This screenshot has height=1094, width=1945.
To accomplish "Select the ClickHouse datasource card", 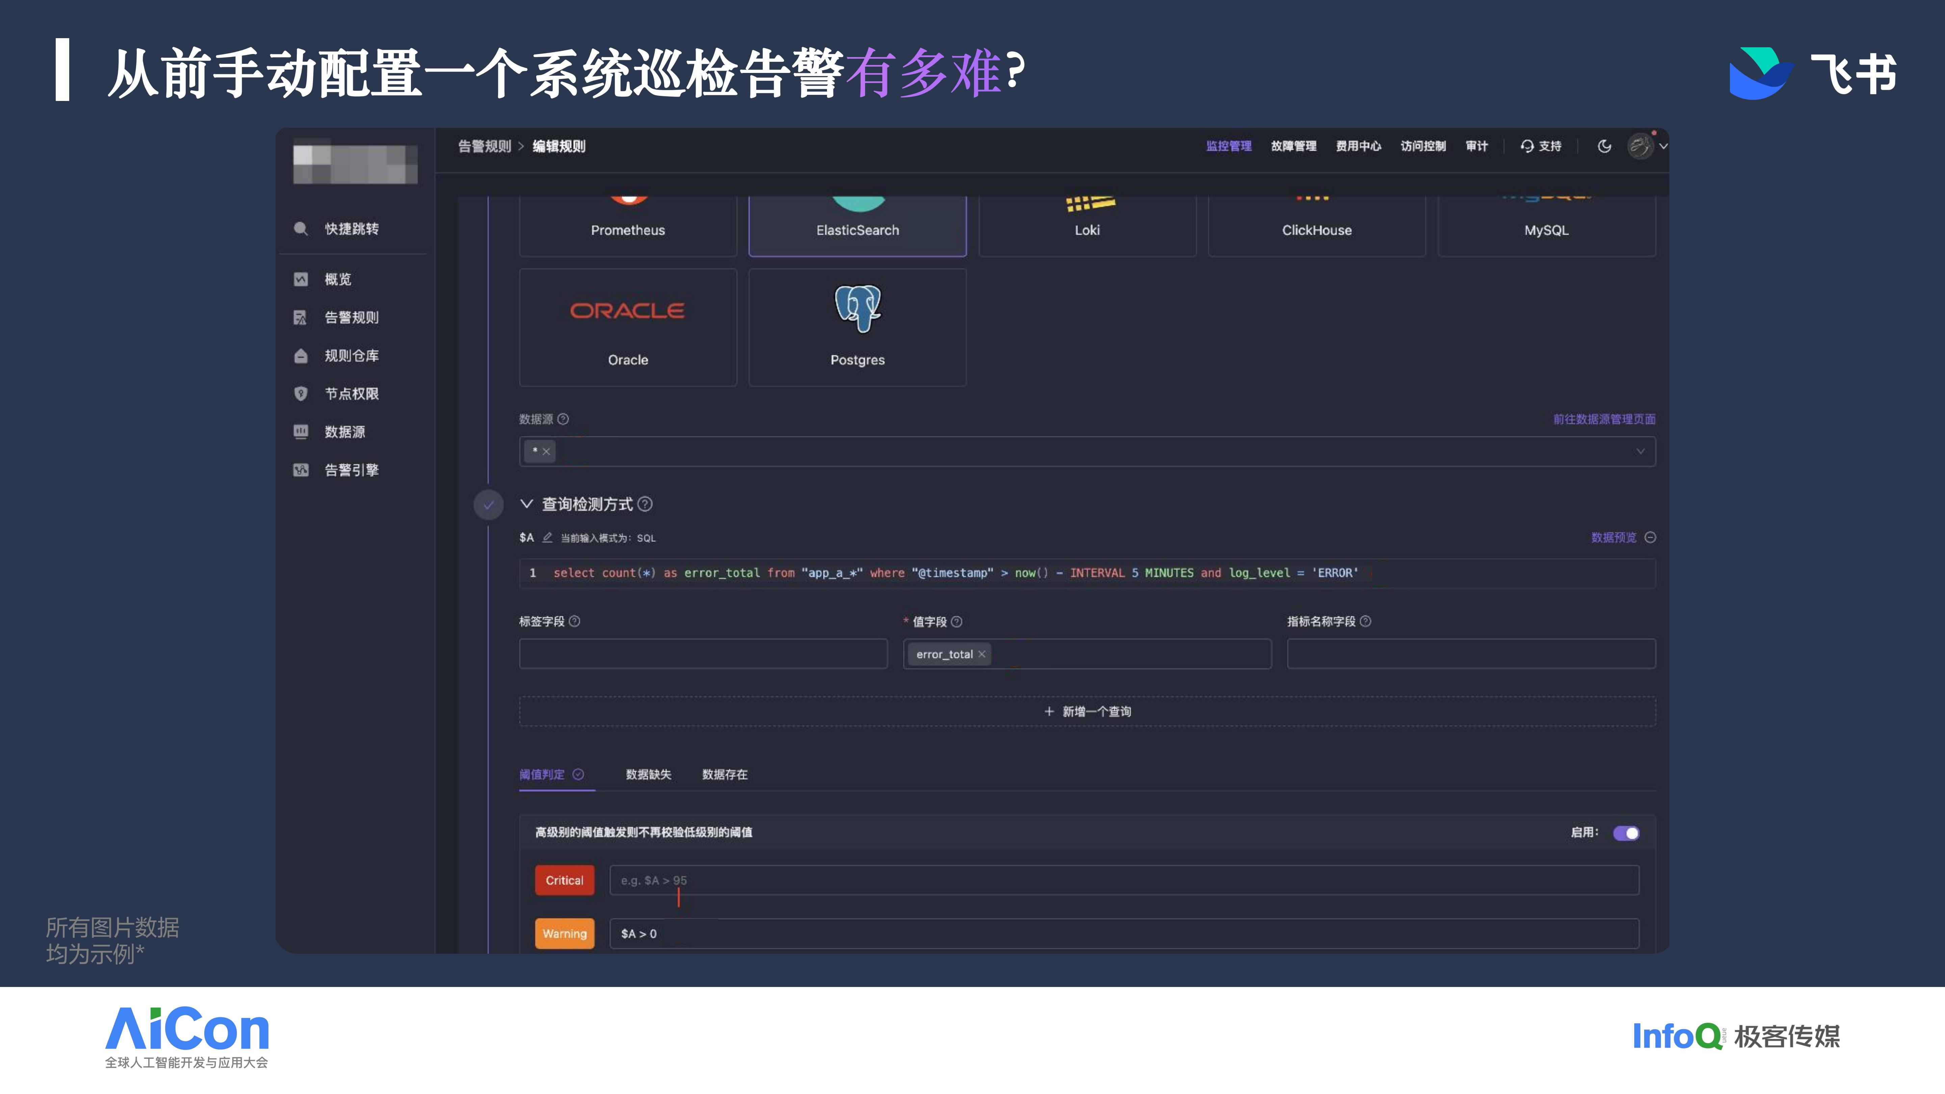I will (x=1317, y=226).
